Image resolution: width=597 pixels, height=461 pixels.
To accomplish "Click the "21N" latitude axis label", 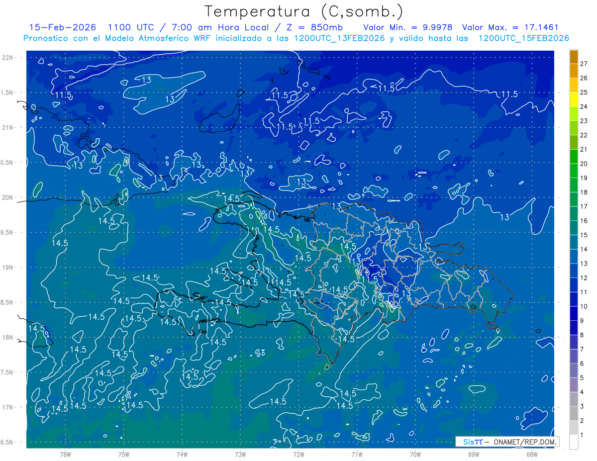I will [8, 127].
